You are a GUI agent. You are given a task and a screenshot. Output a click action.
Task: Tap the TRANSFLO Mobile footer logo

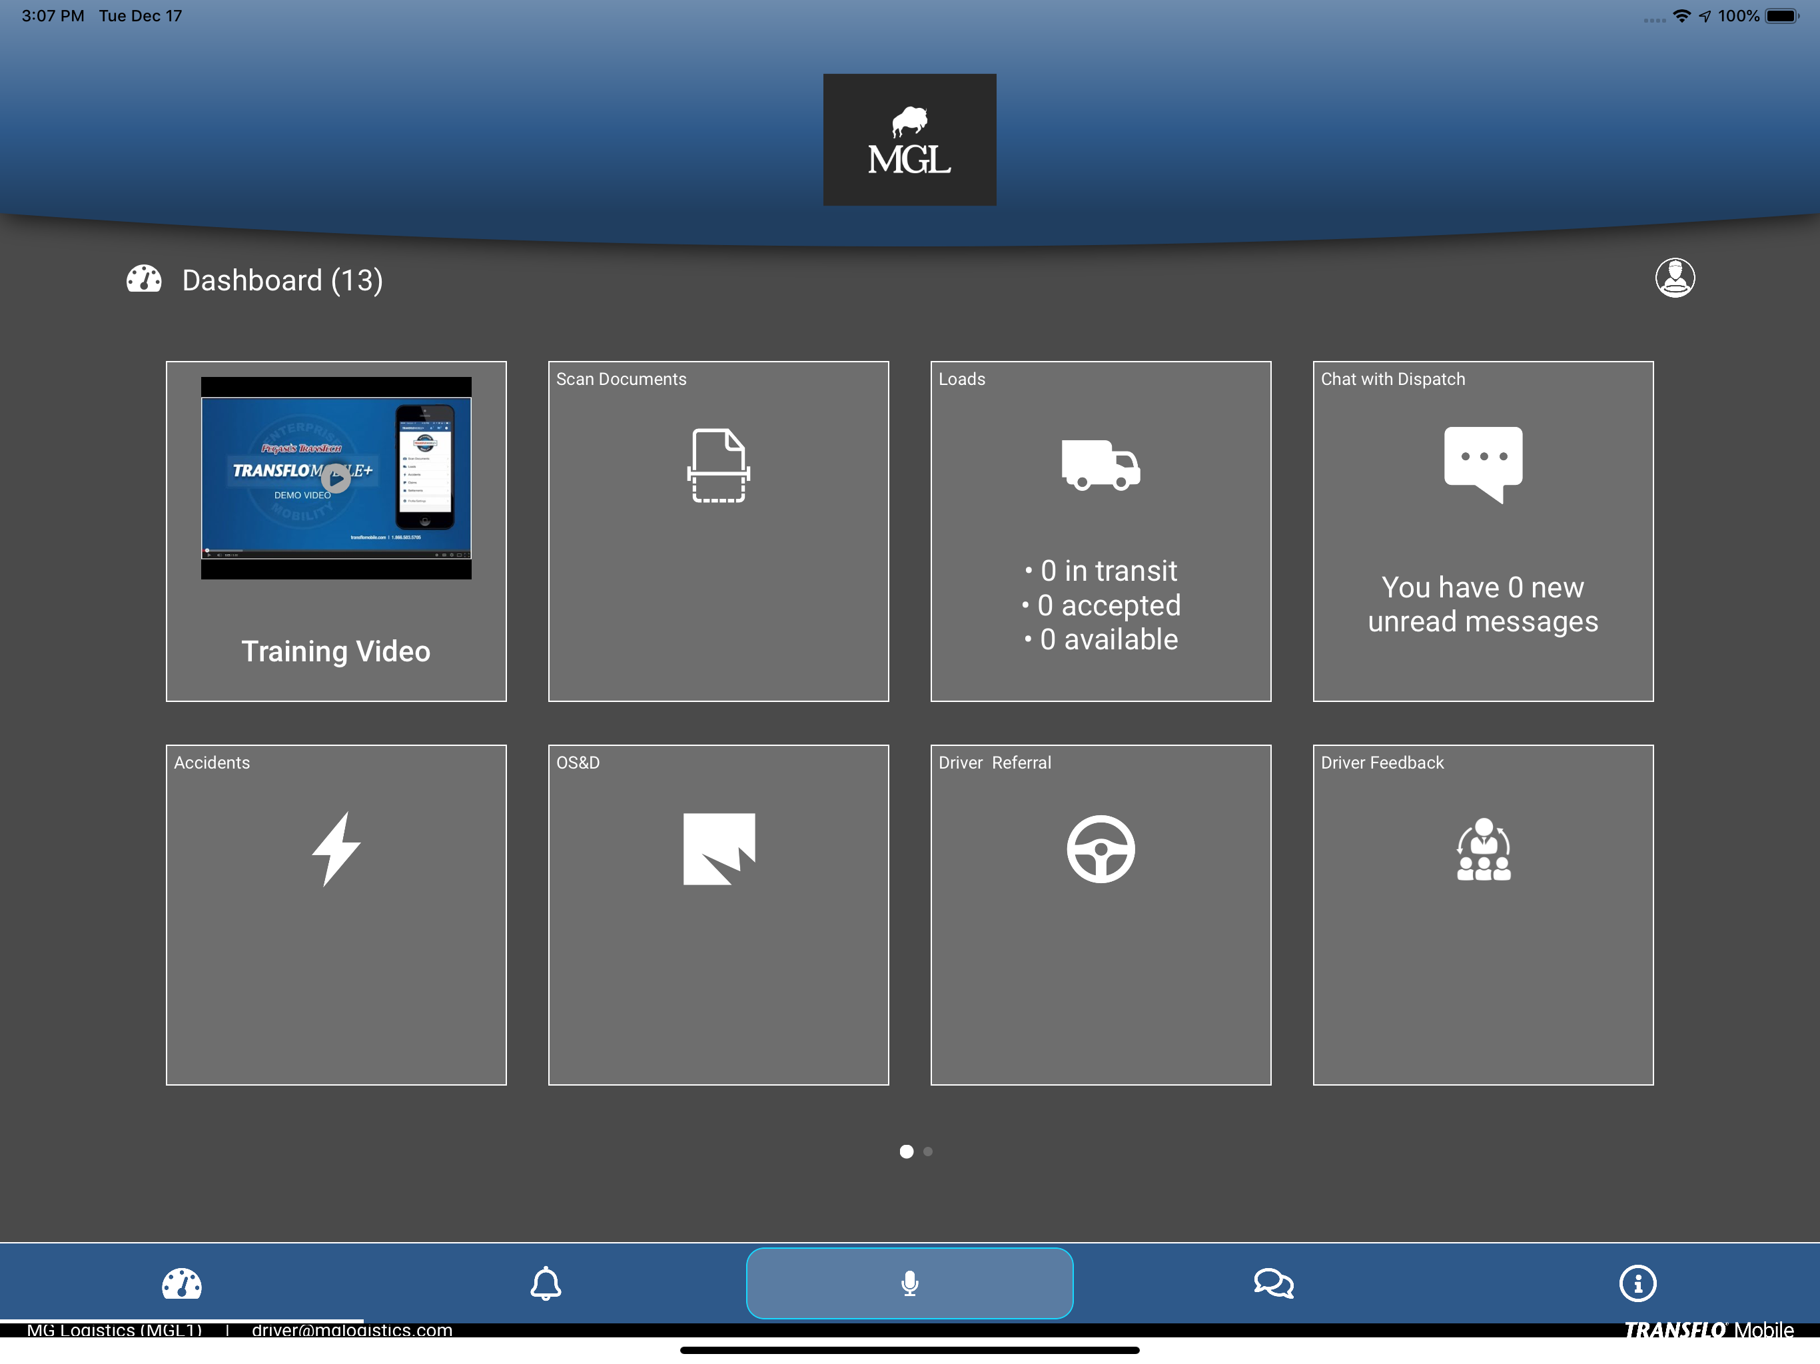[1708, 1329]
